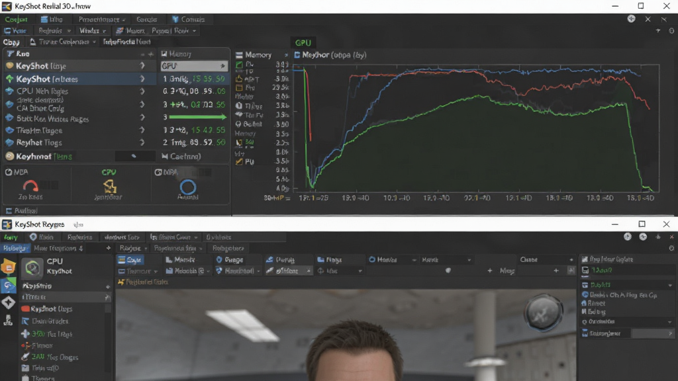The image size is (678, 381).
Task: Select the blue highlighted tab under lower window menu
Action: 15,249
